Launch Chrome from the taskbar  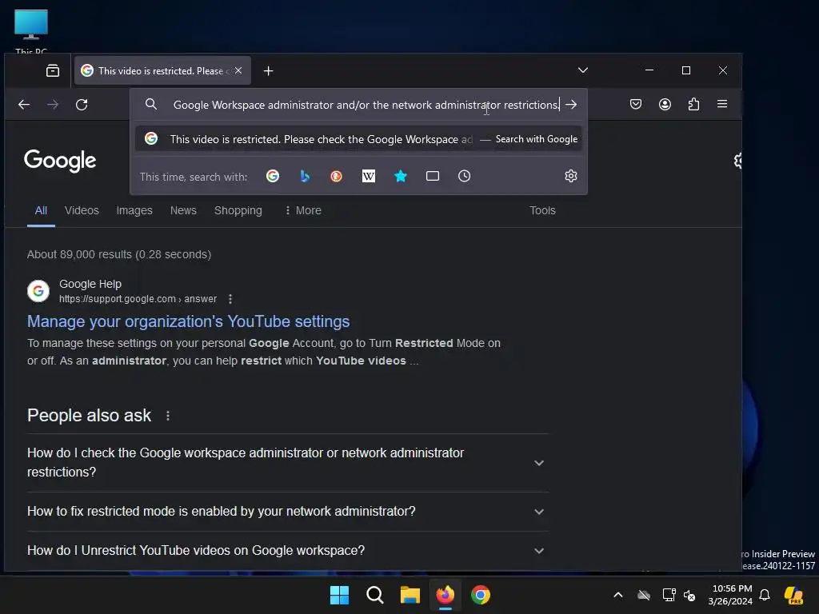[481, 595]
